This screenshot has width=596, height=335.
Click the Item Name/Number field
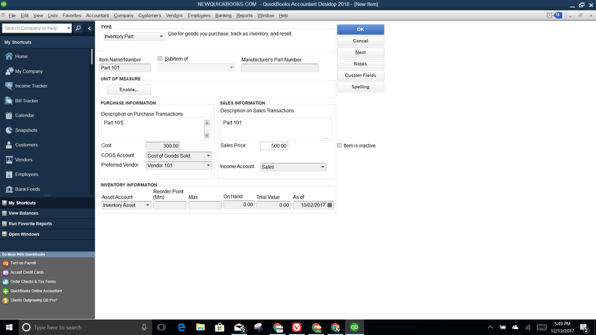[125, 67]
